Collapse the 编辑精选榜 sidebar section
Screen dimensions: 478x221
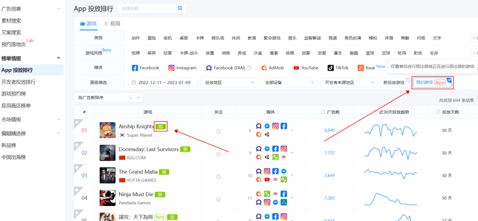[58, 133]
